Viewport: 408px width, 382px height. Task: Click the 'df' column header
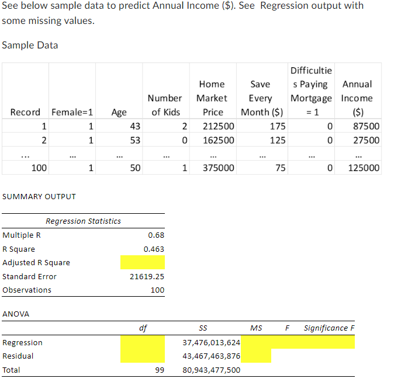[x=143, y=328]
